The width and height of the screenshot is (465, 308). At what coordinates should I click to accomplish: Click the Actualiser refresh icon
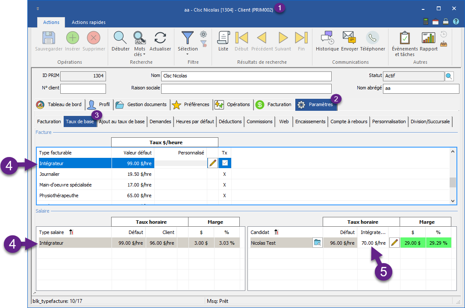pyautogui.click(x=160, y=38)
